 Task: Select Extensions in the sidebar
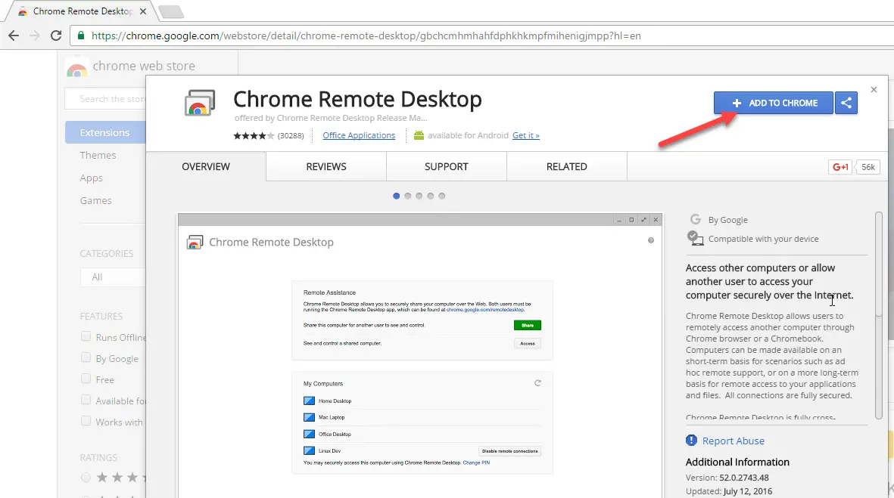point(105,132)
